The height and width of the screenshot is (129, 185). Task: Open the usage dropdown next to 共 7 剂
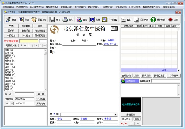click(116, 114)
